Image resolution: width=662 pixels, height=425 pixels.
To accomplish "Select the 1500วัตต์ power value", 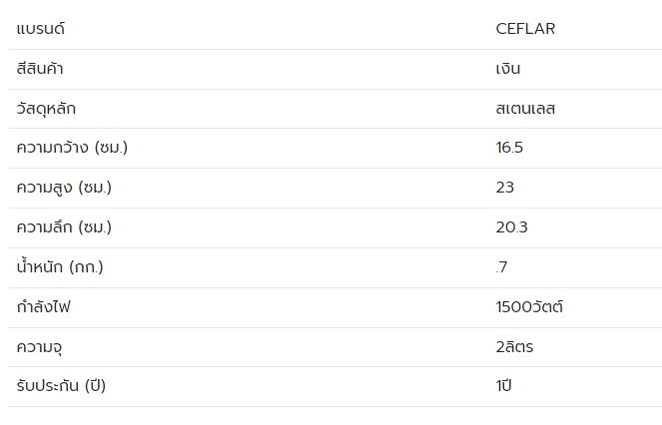I will tap(529, 307).
